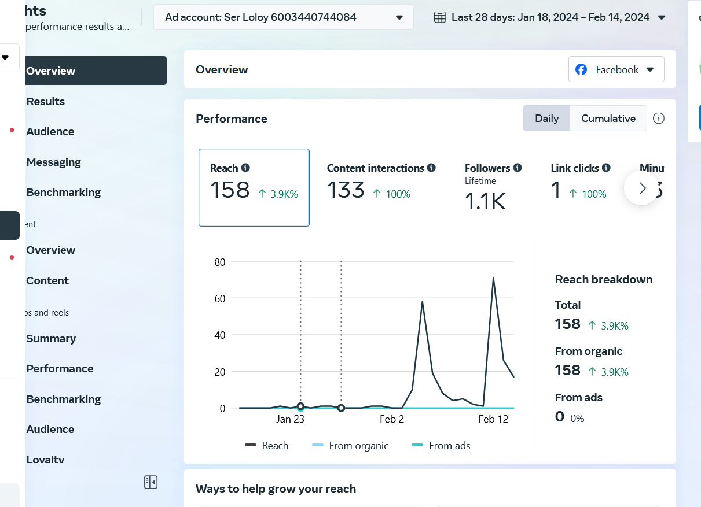Click the 80 y-axis label
This screenshot has height=507, width=701.
coord(219,262)
